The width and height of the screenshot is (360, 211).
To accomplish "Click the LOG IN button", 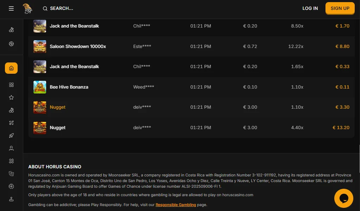I will 310,8.
